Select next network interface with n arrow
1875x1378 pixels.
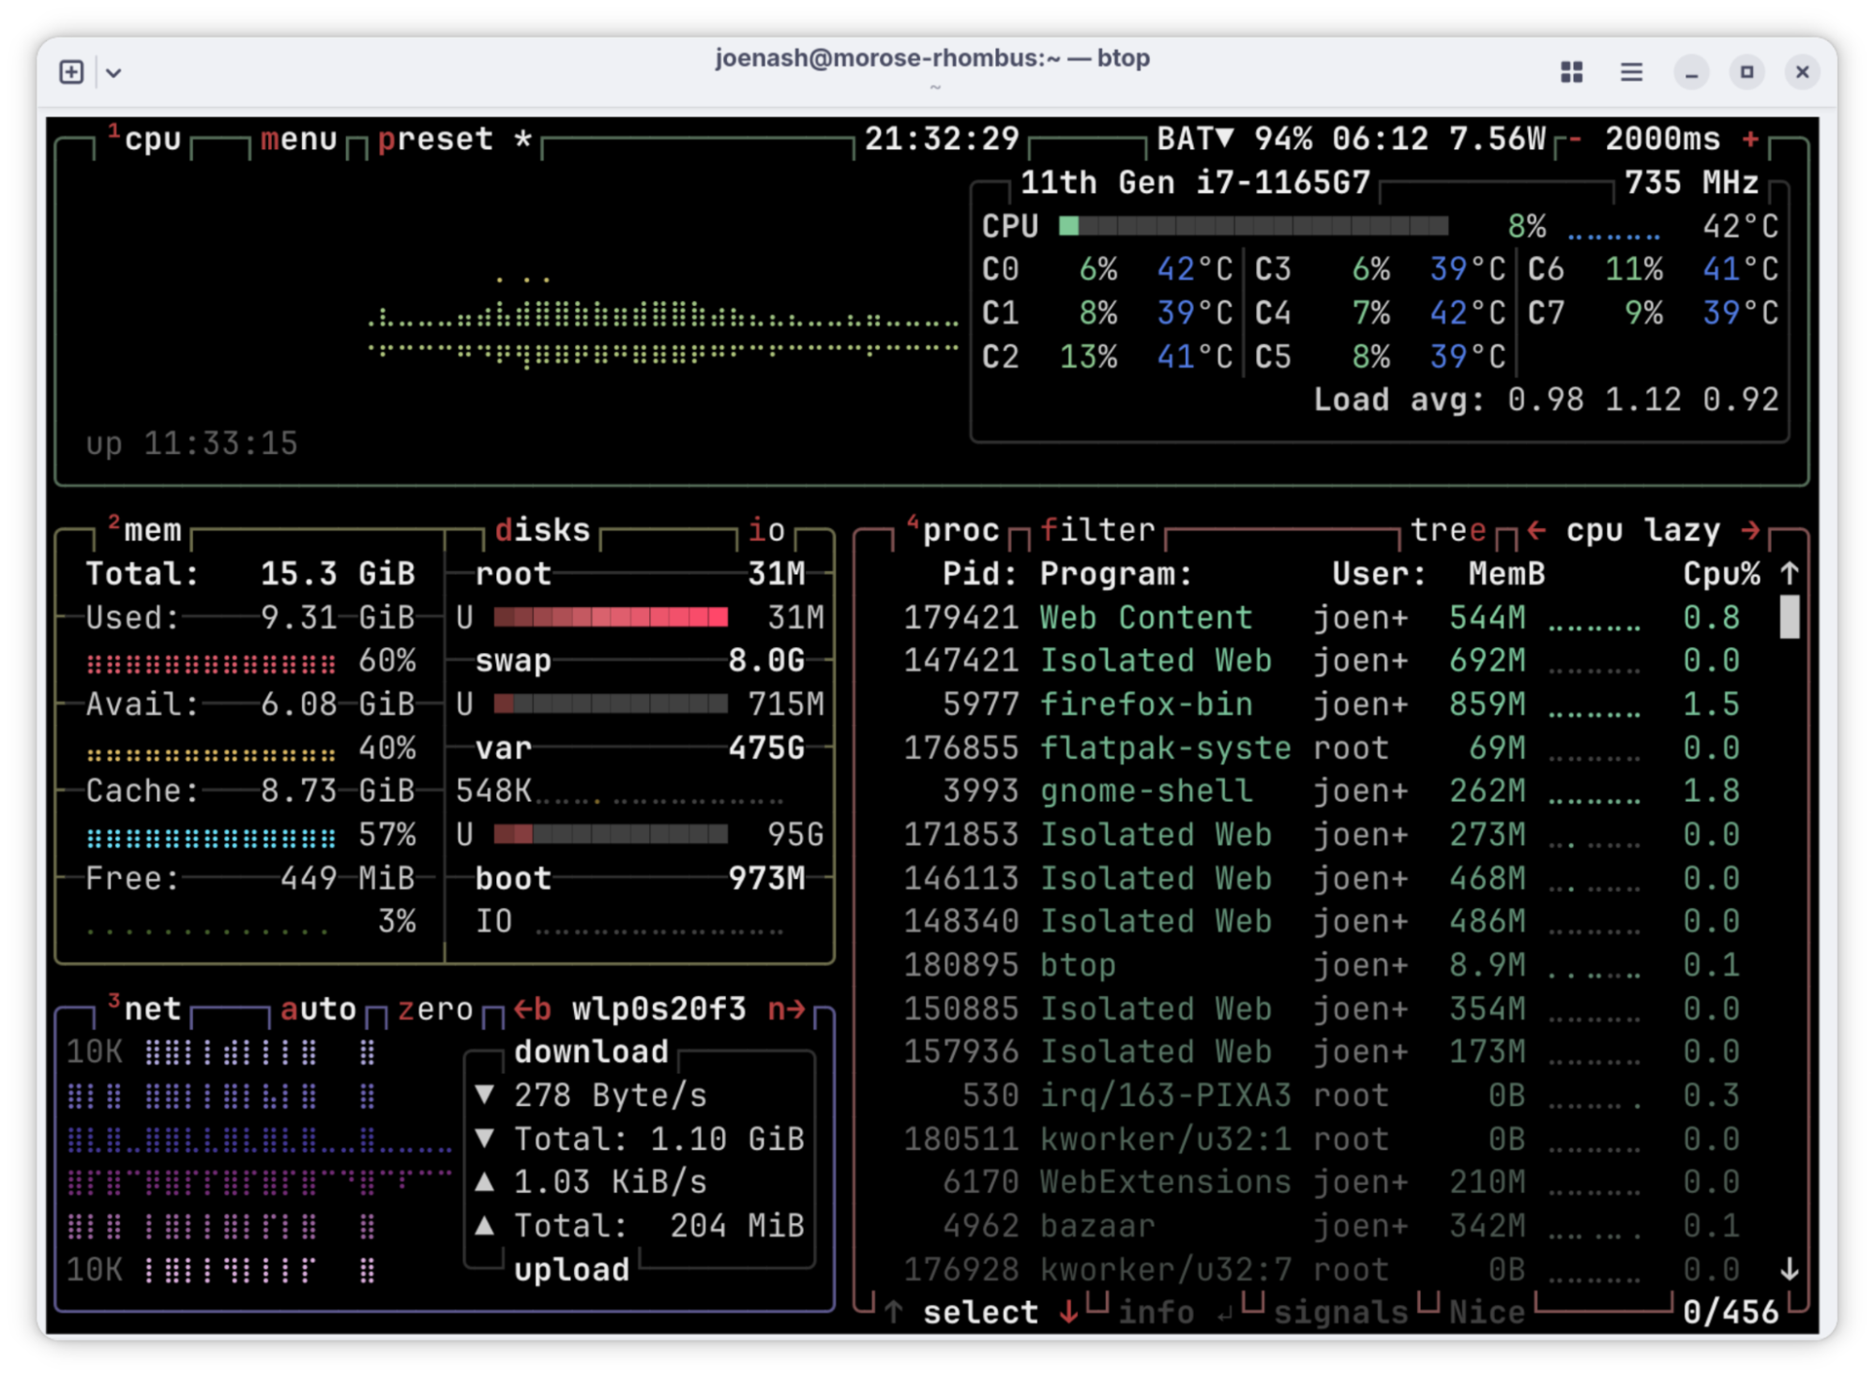786,1009
